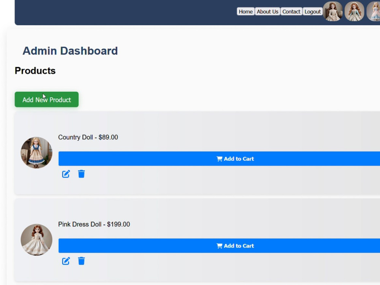Open Pink Dress Doll round thumbnail
The height and width of the screenshot is (285, 380).
click(36, 240)
